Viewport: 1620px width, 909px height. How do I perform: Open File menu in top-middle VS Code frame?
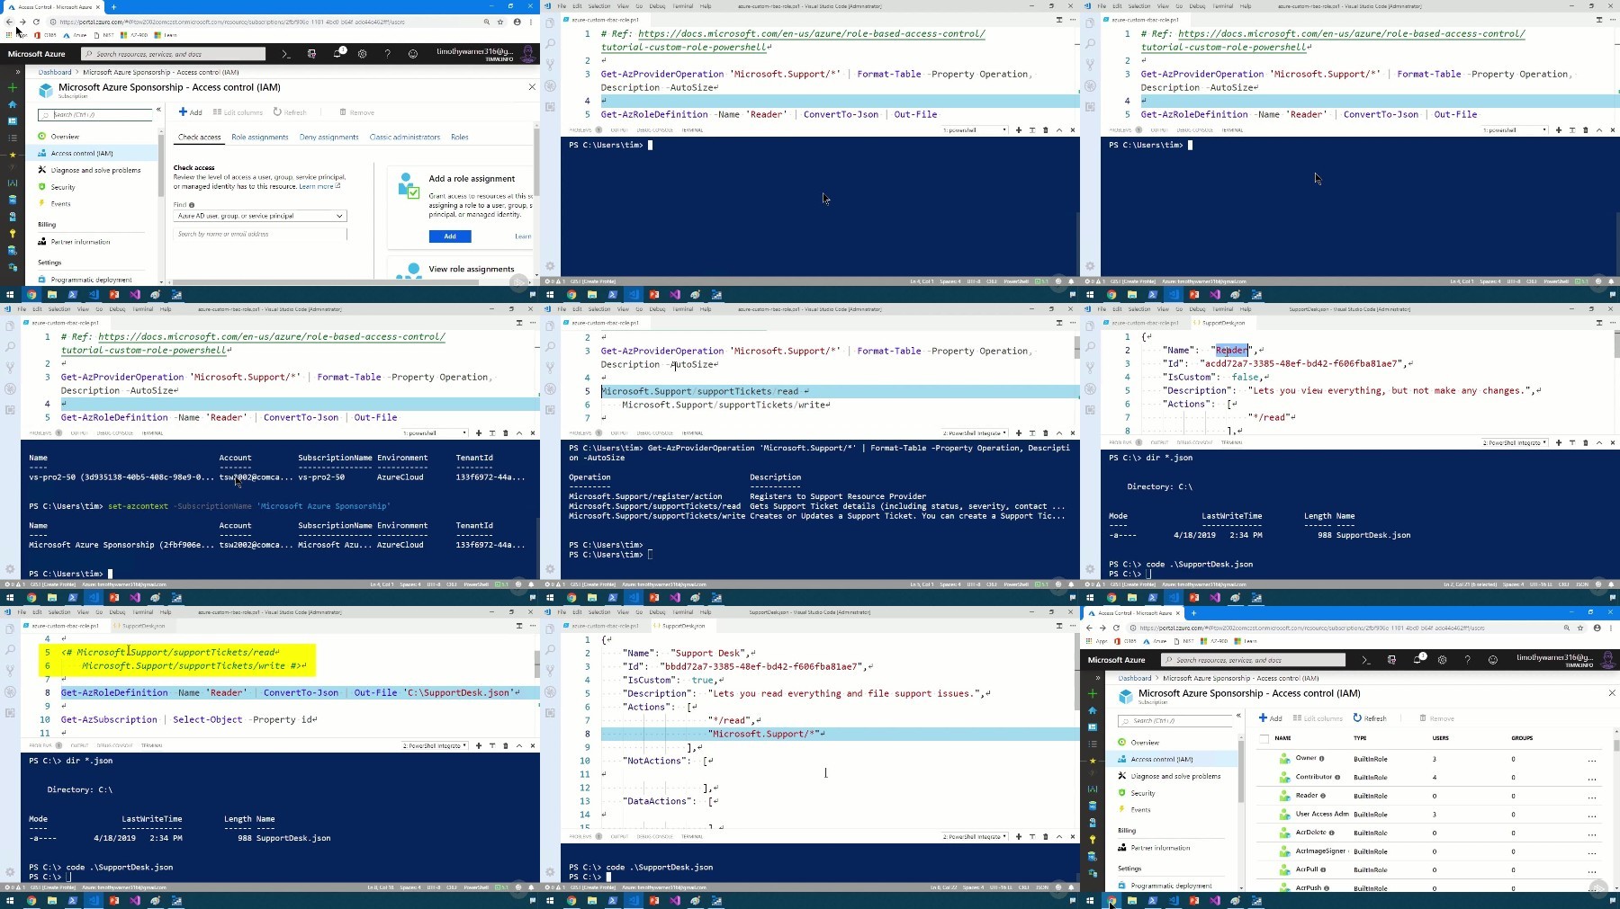pos(562,6)
